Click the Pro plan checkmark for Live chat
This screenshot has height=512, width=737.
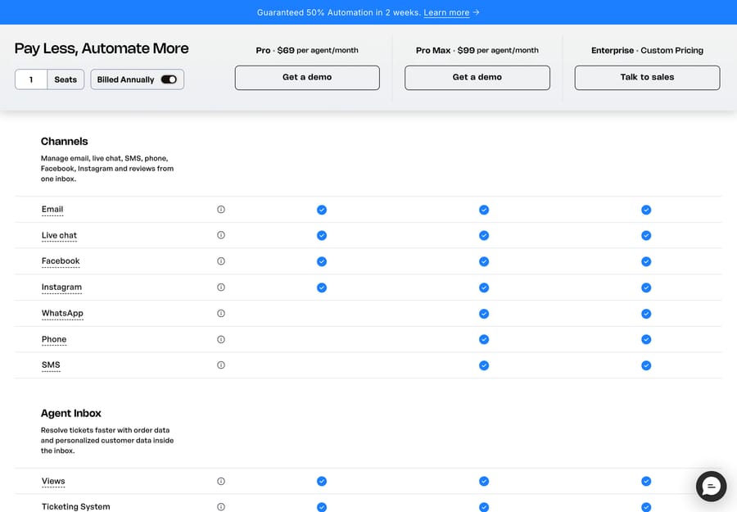coord(322,236)
